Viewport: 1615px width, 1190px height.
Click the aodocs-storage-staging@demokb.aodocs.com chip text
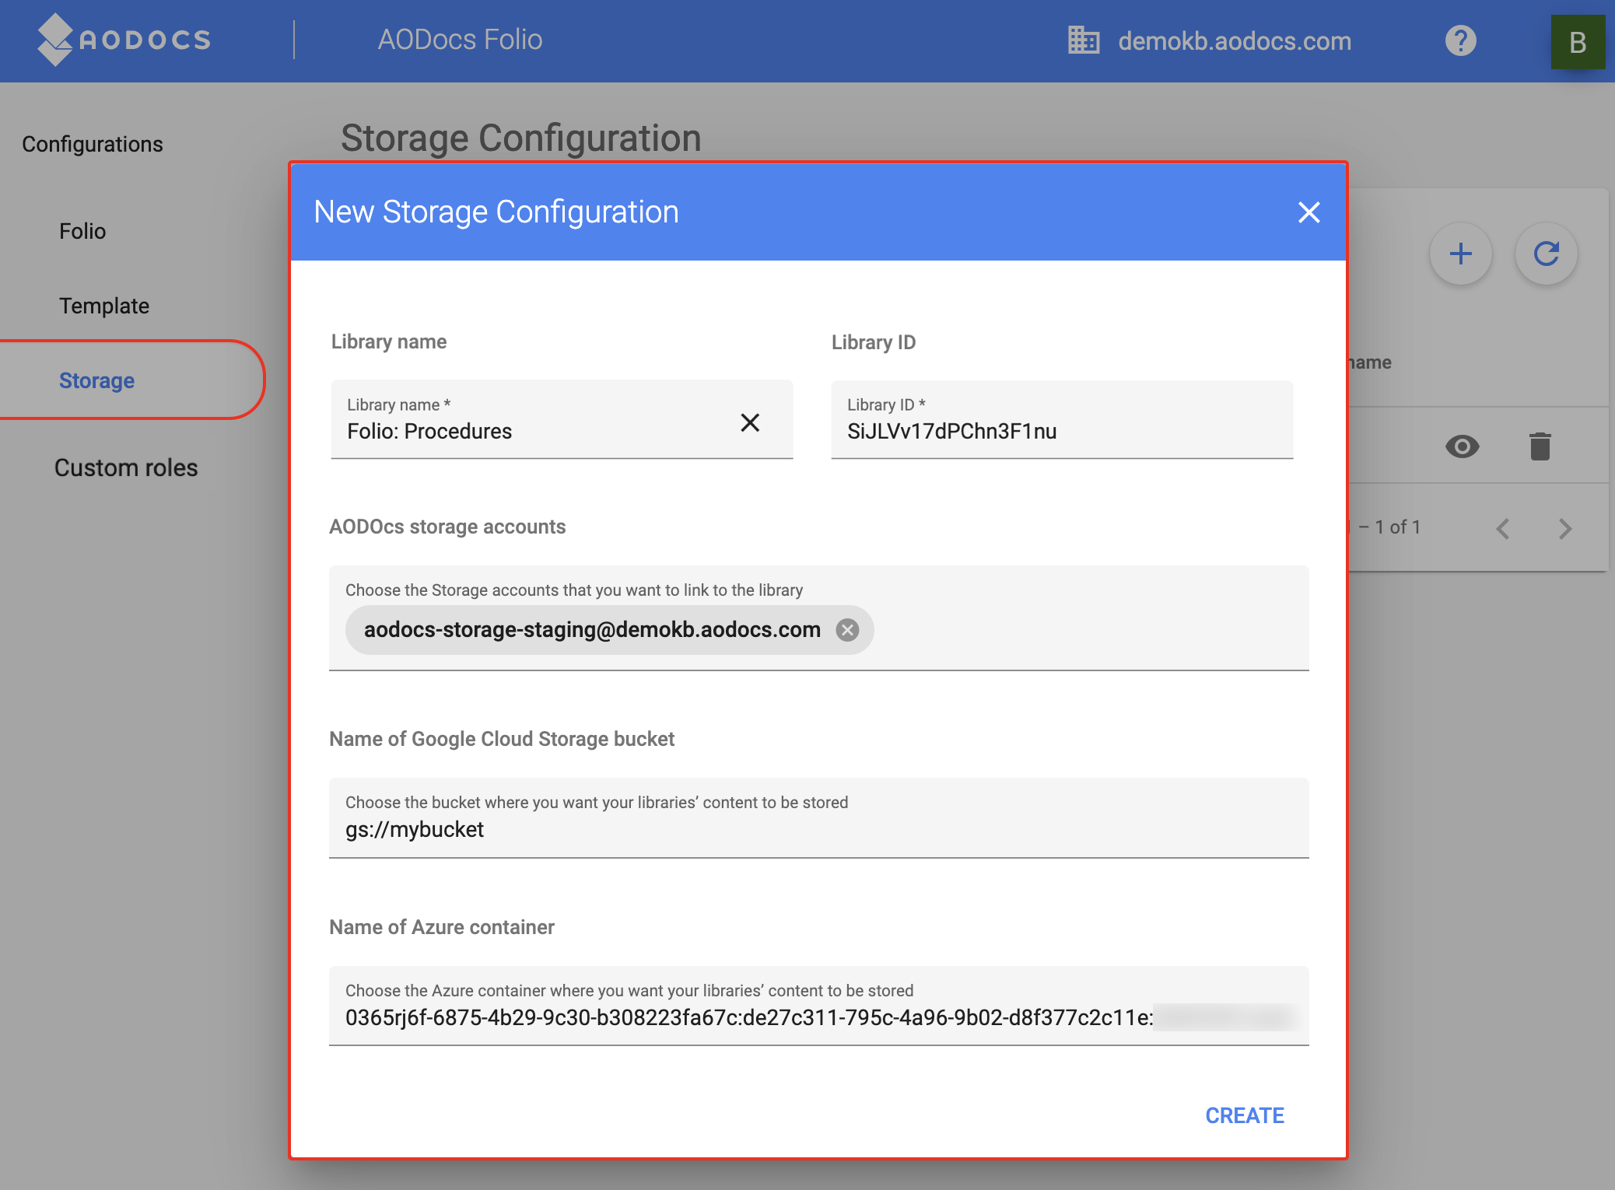pyautogui.click(x=592, y=630)
